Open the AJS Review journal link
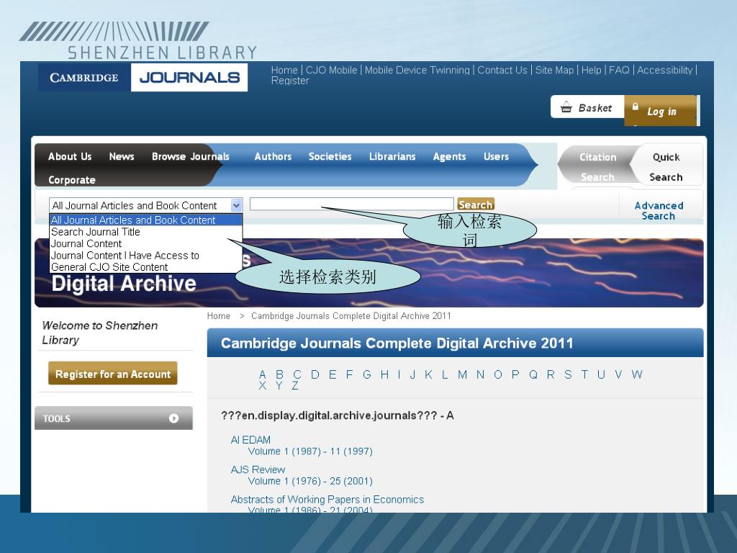Viewport: 737px width, 553px height. coord(258,469)
